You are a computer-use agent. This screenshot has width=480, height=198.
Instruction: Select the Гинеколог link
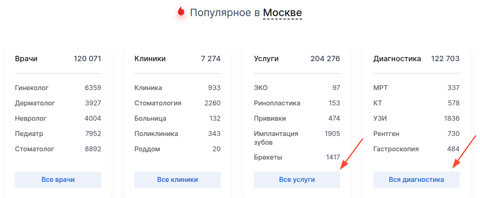[32, 88]
